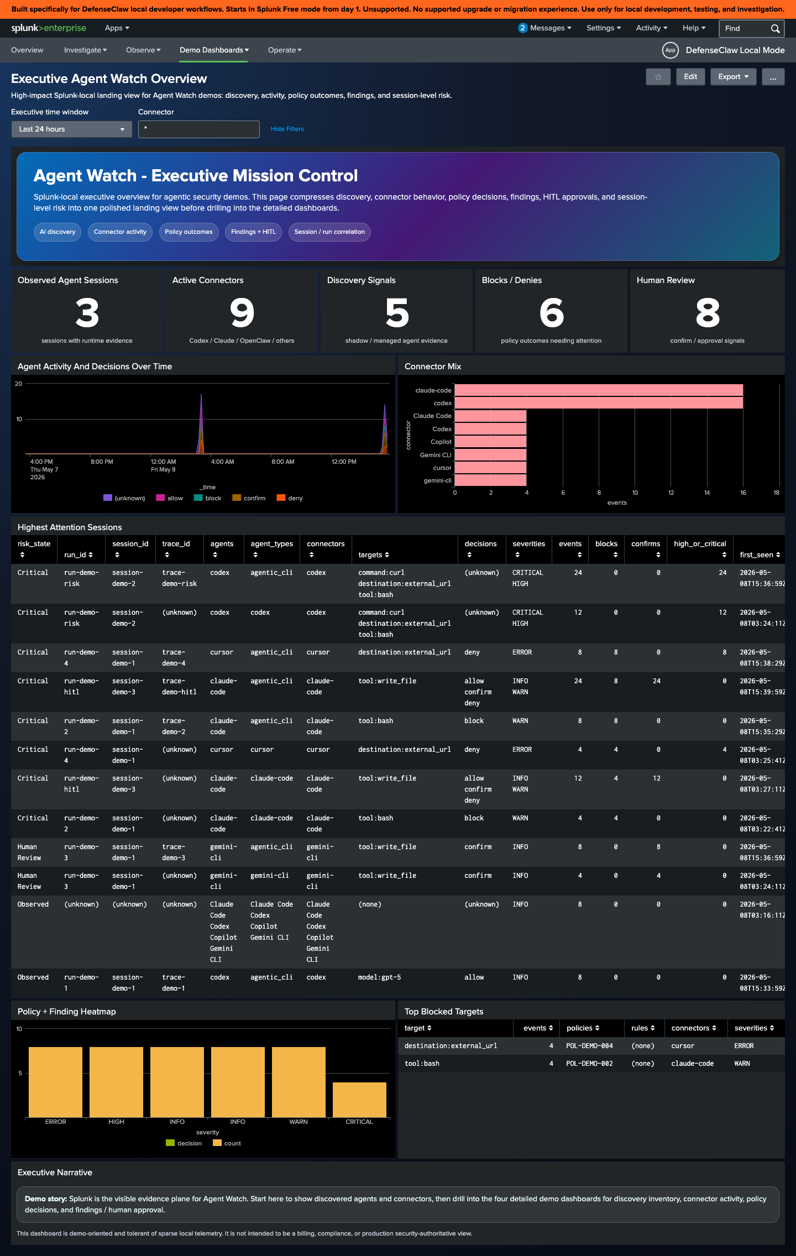Sort table by risk_state column arrows
The height and width of the screenshot is (1256, 796).
point(22,554)
